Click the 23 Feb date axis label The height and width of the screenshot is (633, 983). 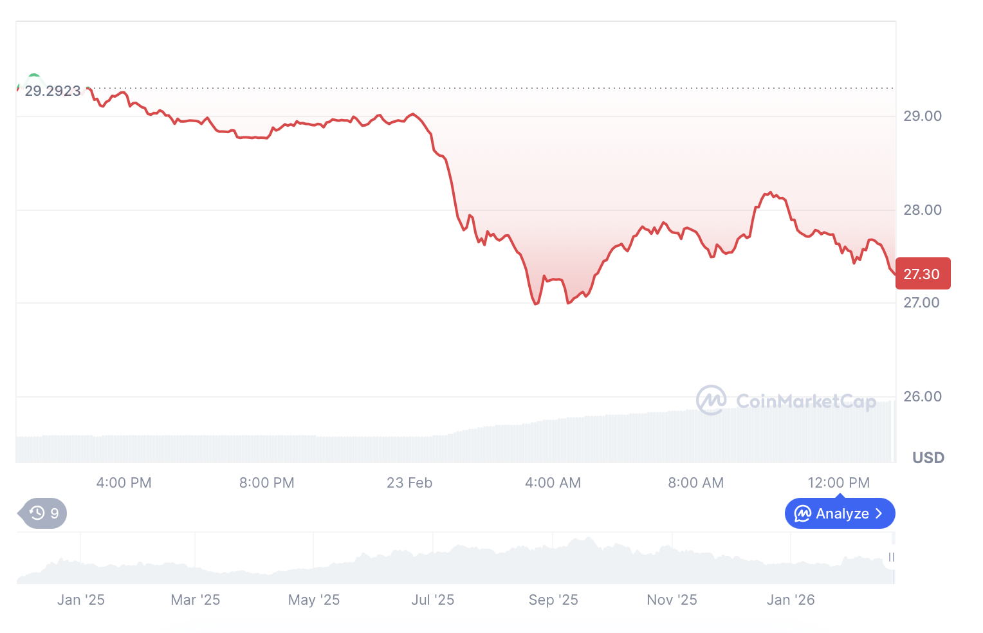coord(409,482)
